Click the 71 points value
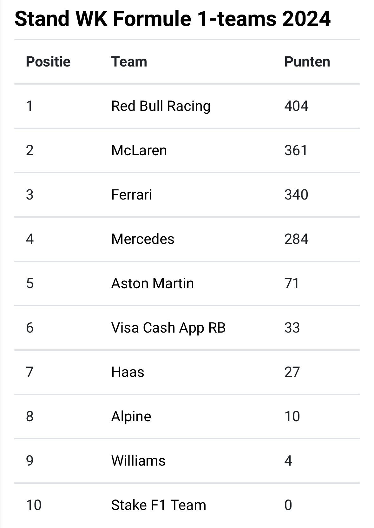Viewport: 374px width, 528px height. pyautogui.click(x=292, y=283)
